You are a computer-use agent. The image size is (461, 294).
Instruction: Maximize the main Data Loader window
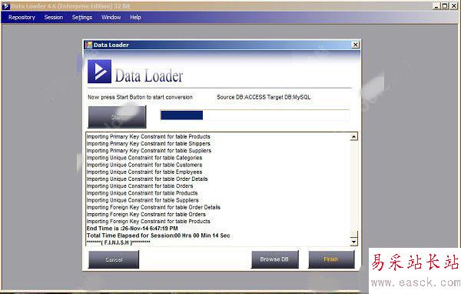point(445,6)
